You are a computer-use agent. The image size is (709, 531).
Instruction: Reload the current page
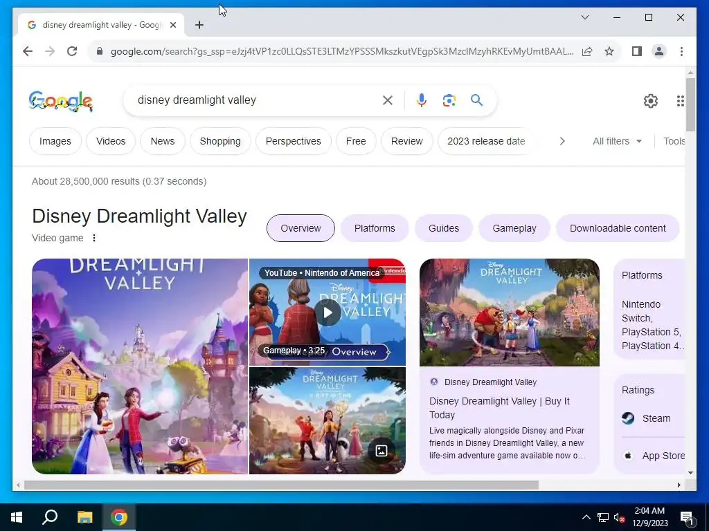[72, 51]
